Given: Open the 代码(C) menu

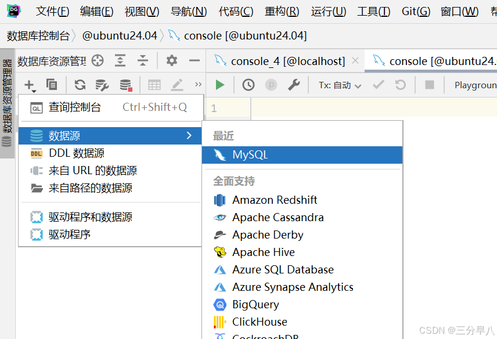Looking at the screenshot, I should point(236,12).
